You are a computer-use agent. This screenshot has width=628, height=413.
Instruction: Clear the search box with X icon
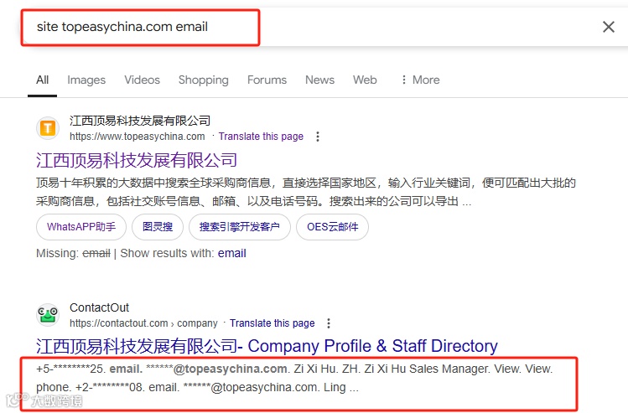(609, 27)
